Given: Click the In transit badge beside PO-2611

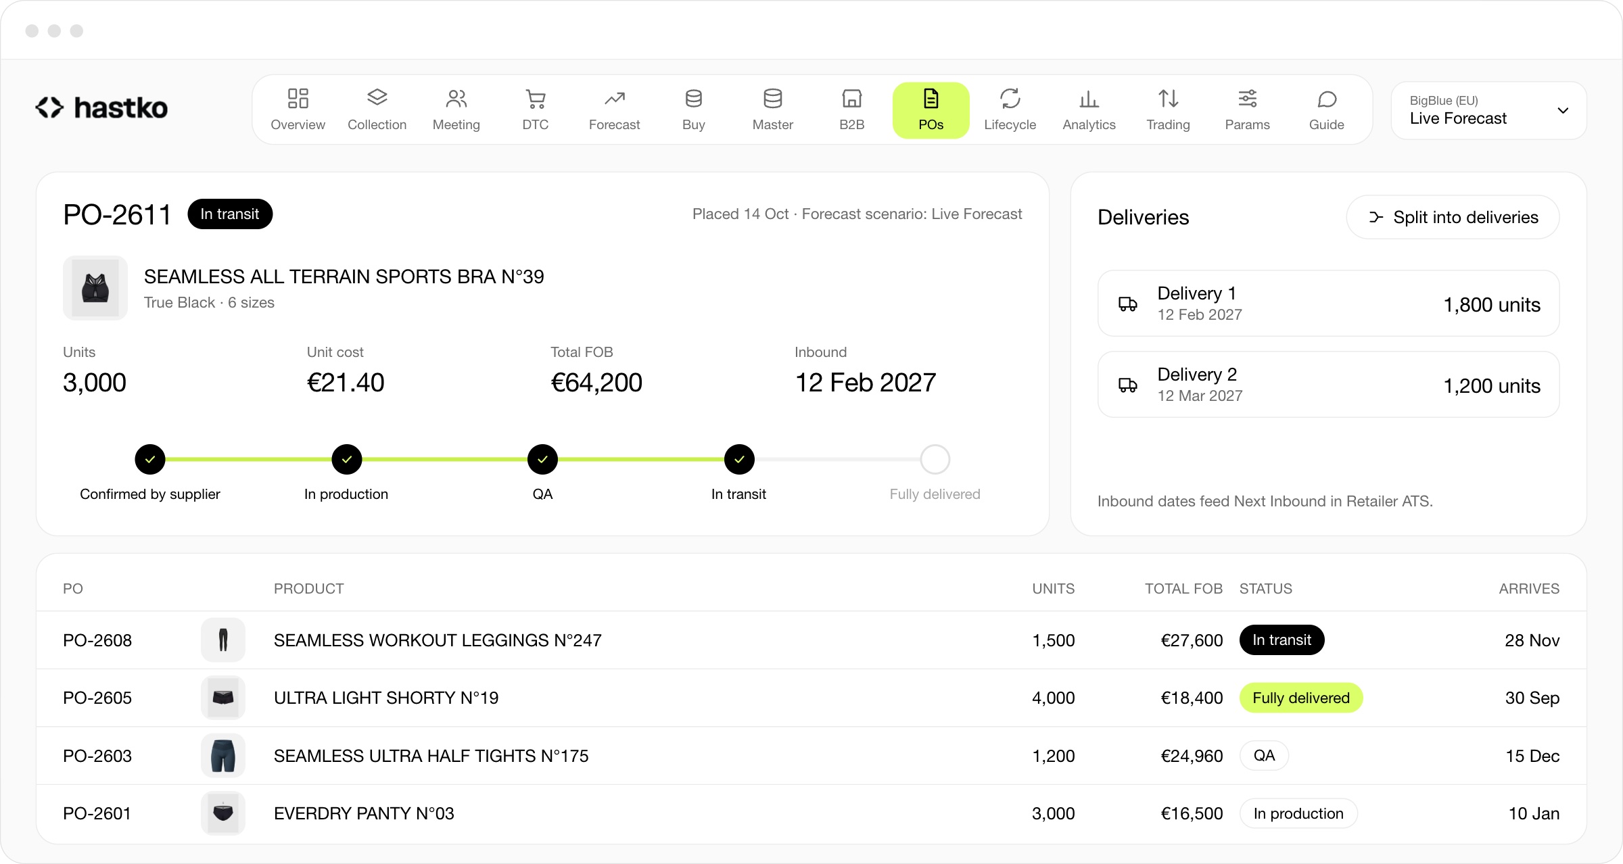Looking at the screenshot, I should 230,214.
